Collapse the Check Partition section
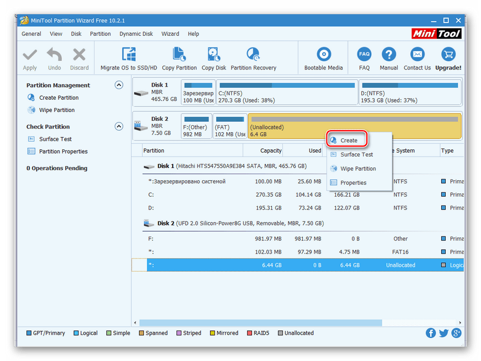 [x=119, y=126]
